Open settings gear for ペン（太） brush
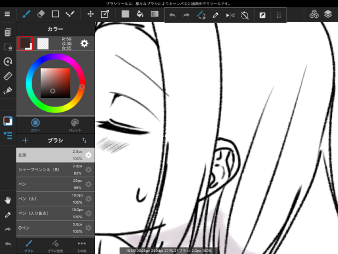Screen dimensions: 338x254 (88, 198)
